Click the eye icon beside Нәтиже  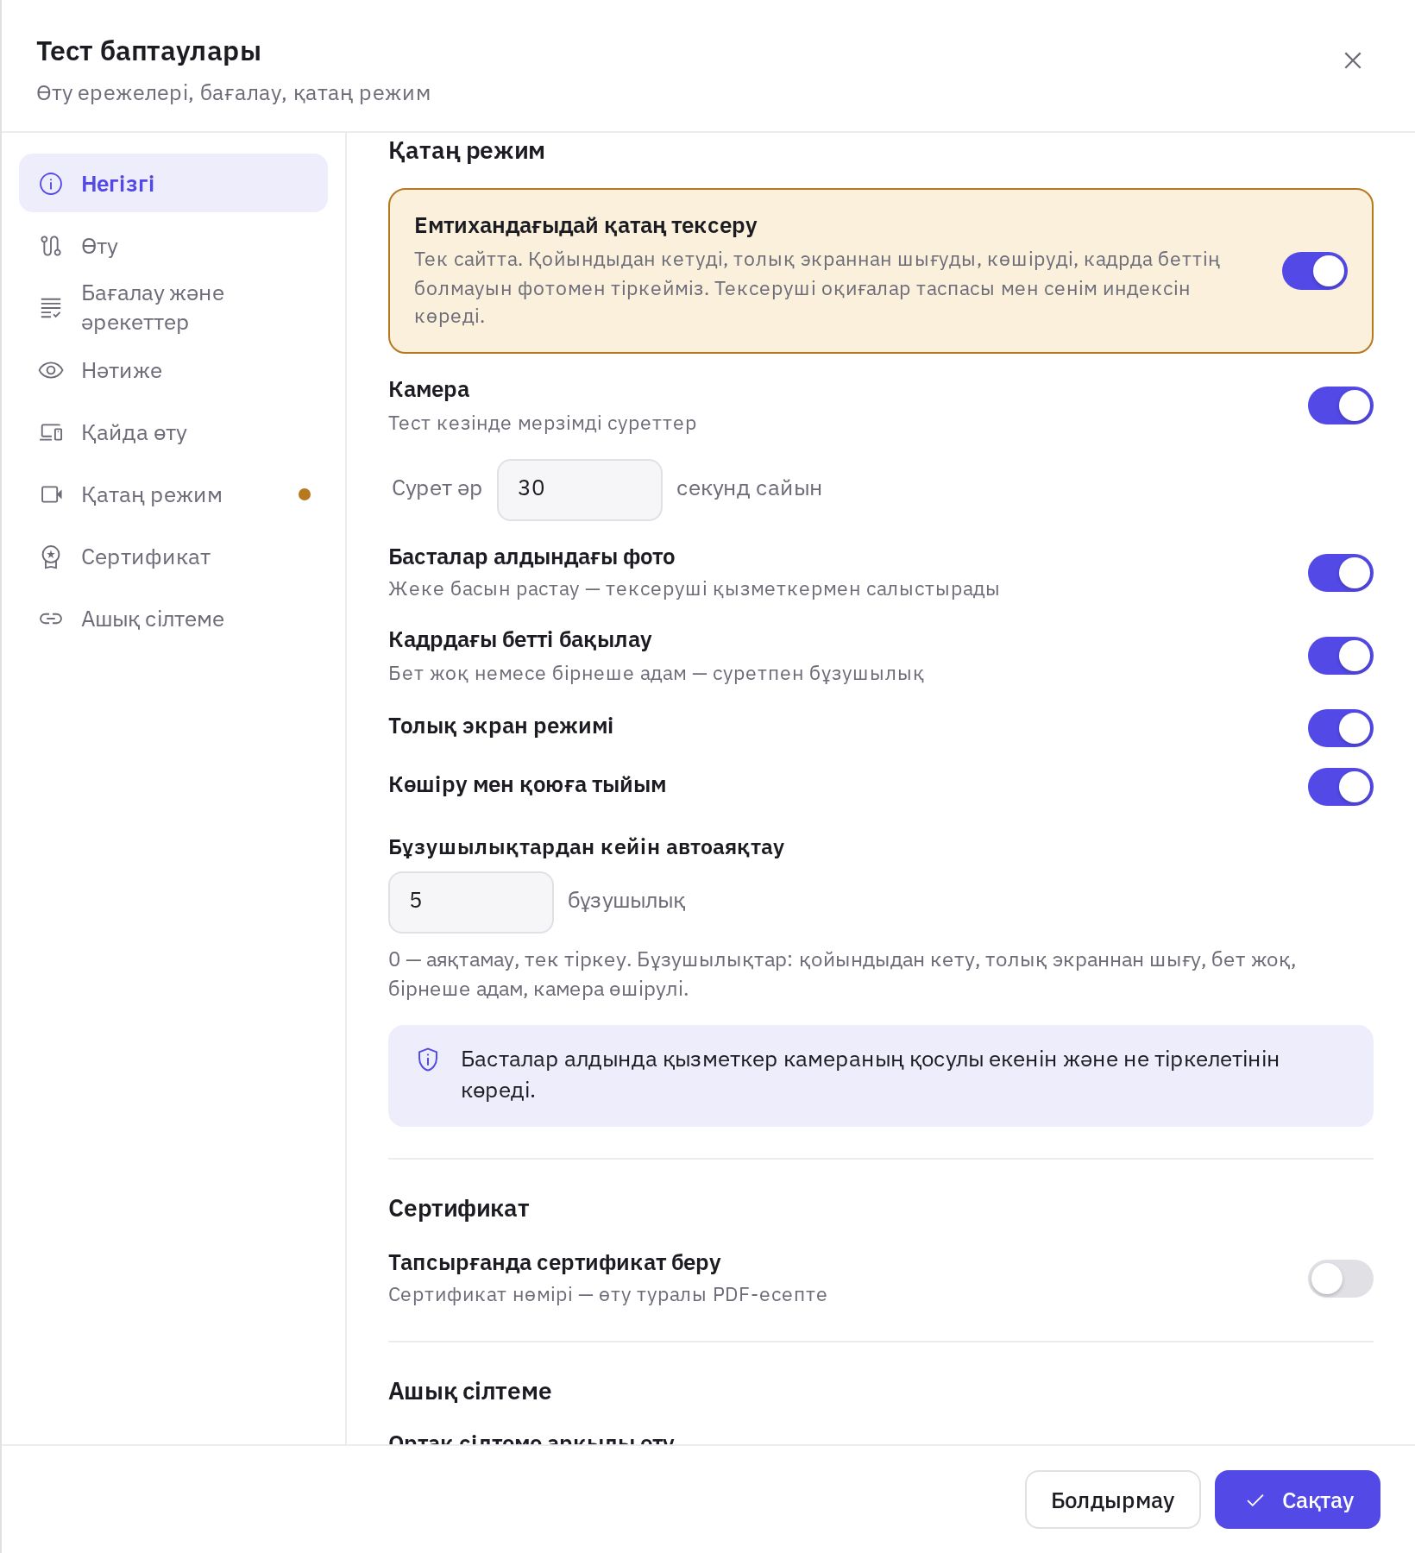pos(51,370)
